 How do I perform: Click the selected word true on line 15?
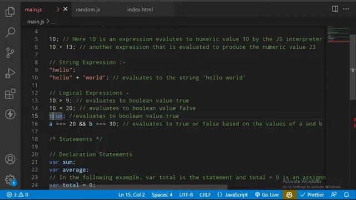pyautogui.click(x=56, y=116)
